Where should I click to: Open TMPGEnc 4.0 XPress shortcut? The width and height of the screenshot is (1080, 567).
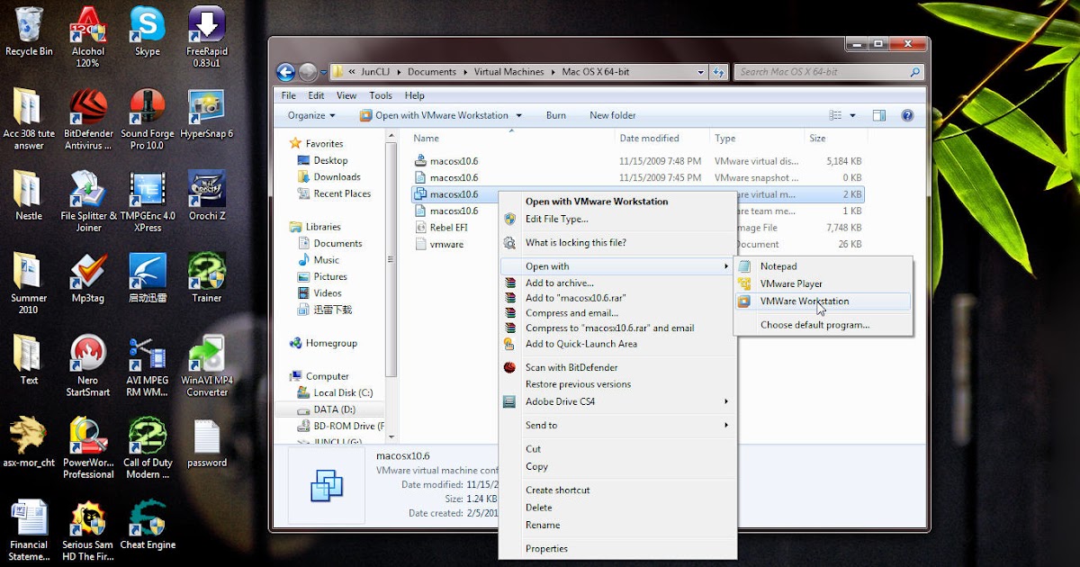pos(147,202)
